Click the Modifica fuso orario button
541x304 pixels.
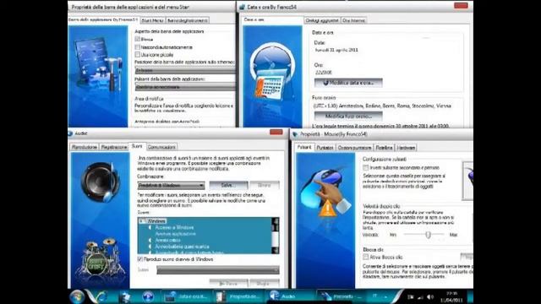pyautogui.click(x=348, y=117)
